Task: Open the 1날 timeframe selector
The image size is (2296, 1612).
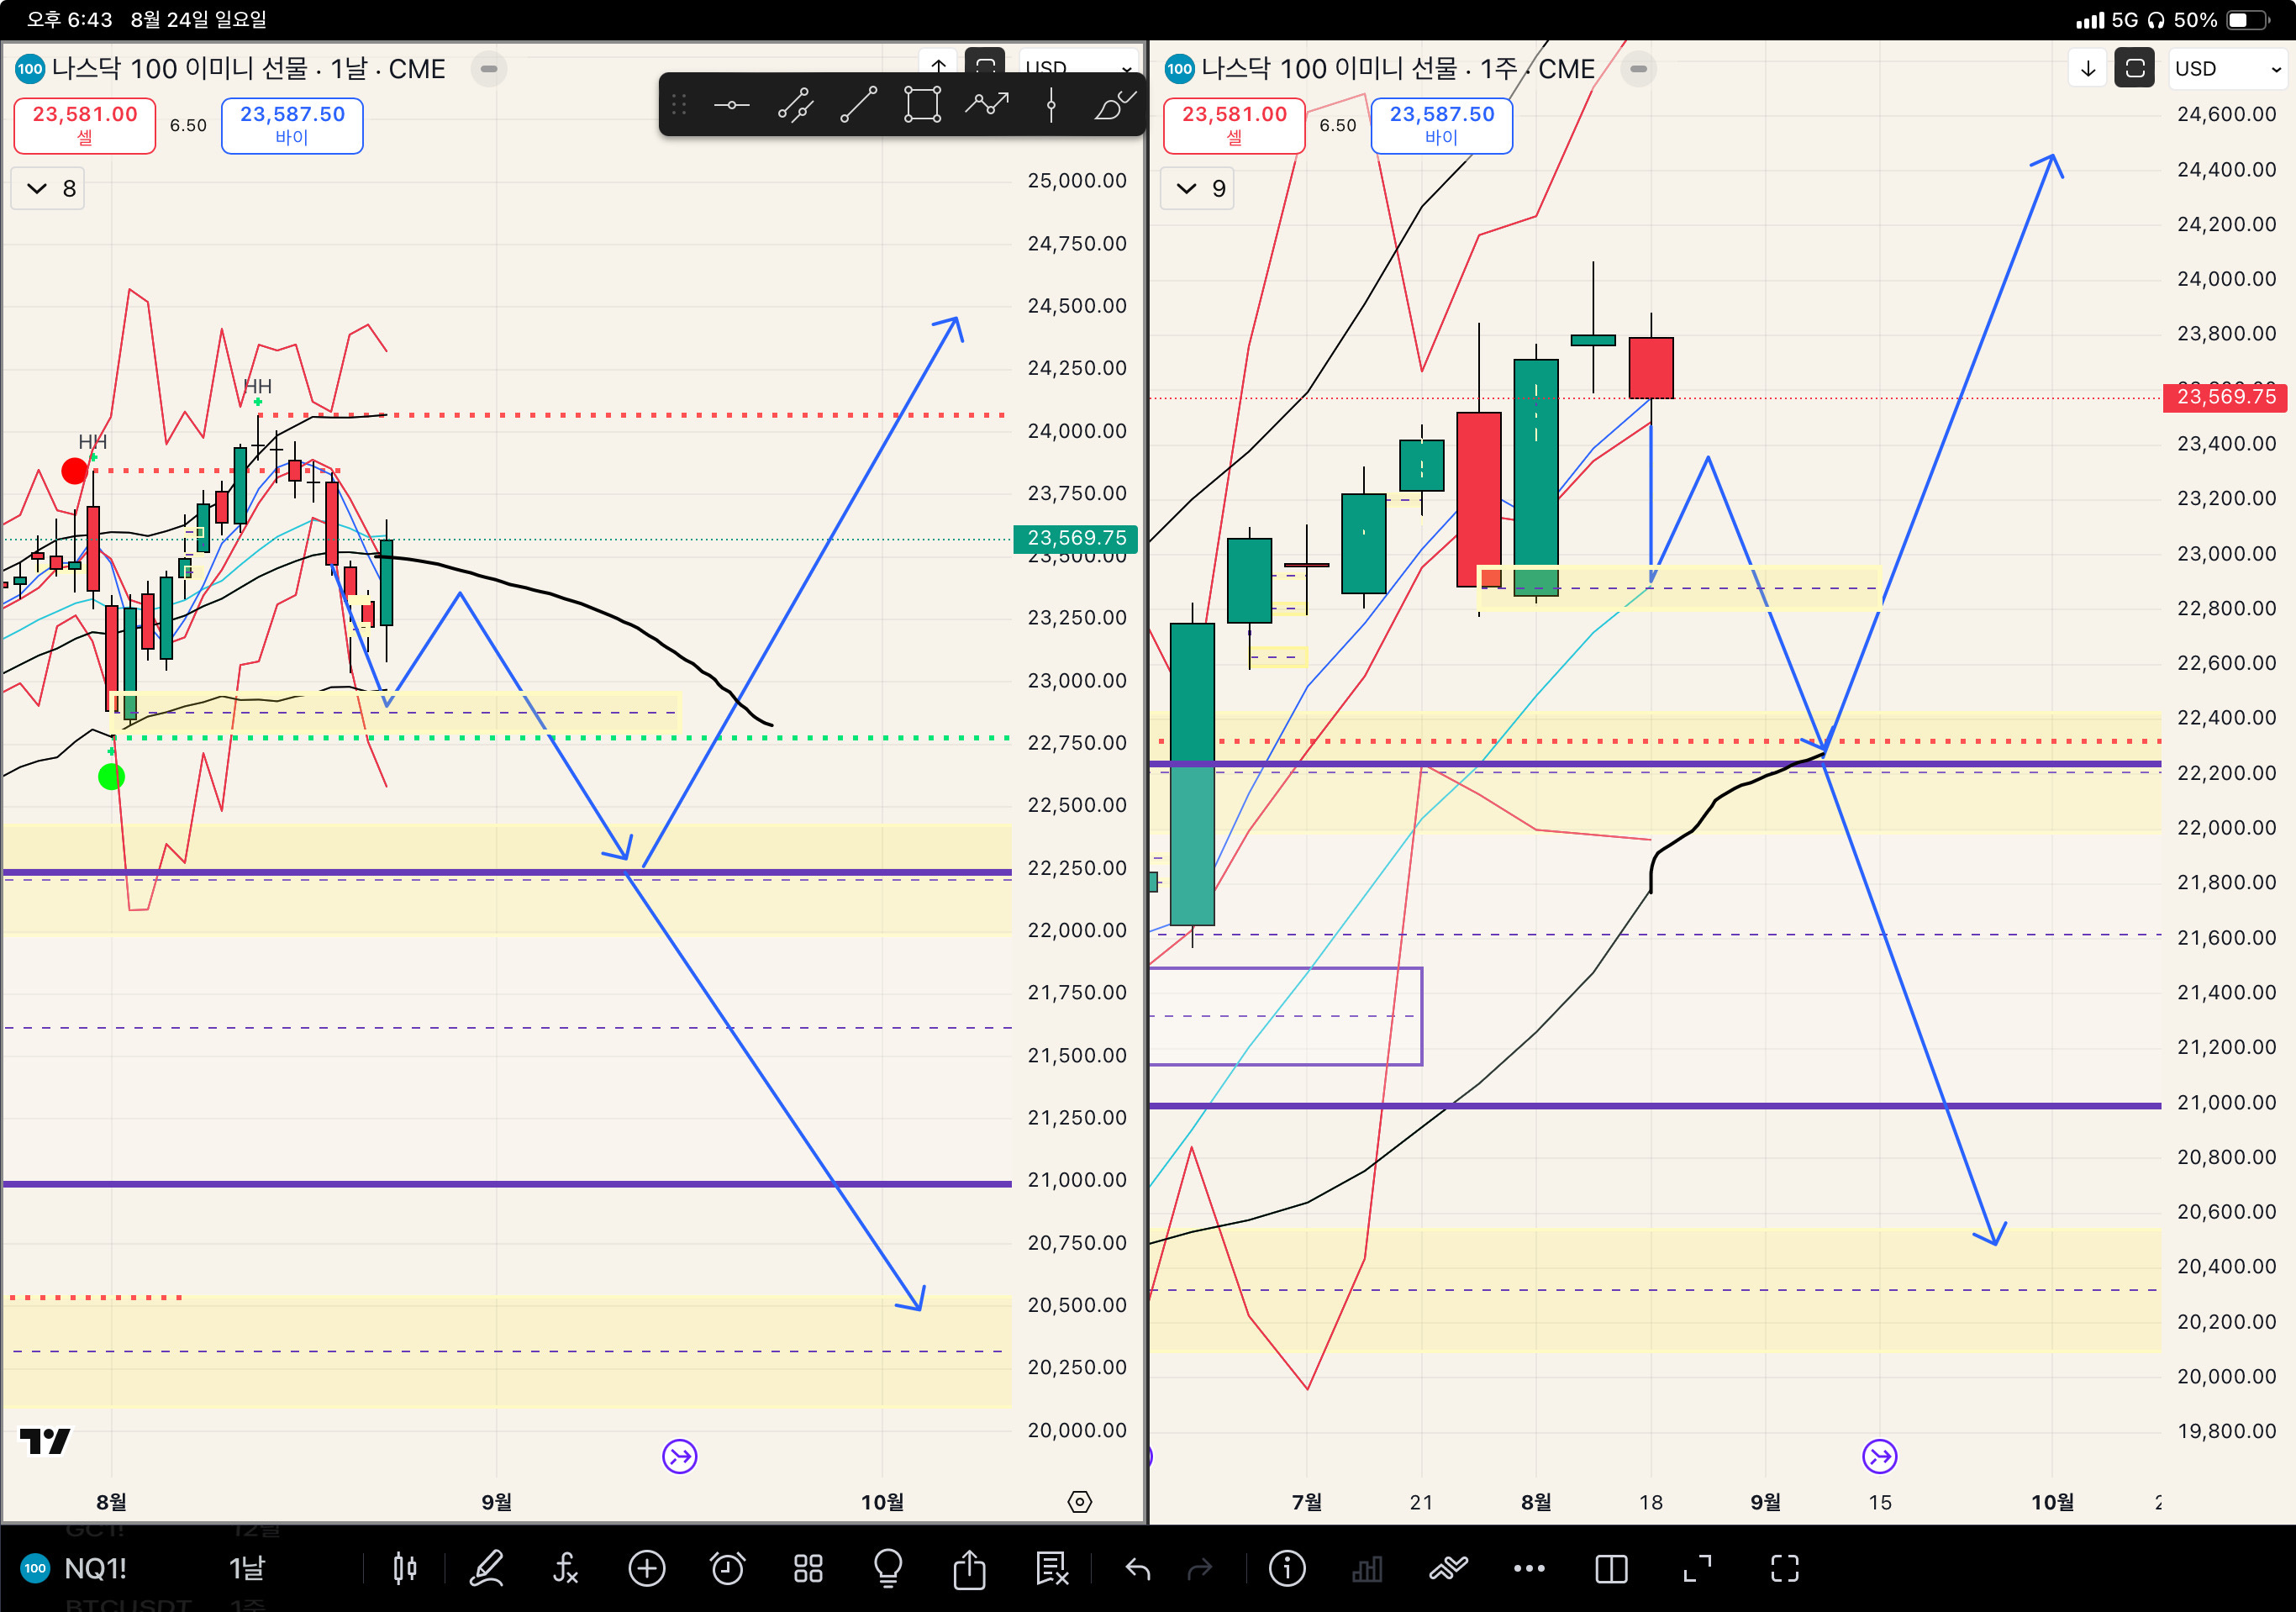Action: 247,1568
